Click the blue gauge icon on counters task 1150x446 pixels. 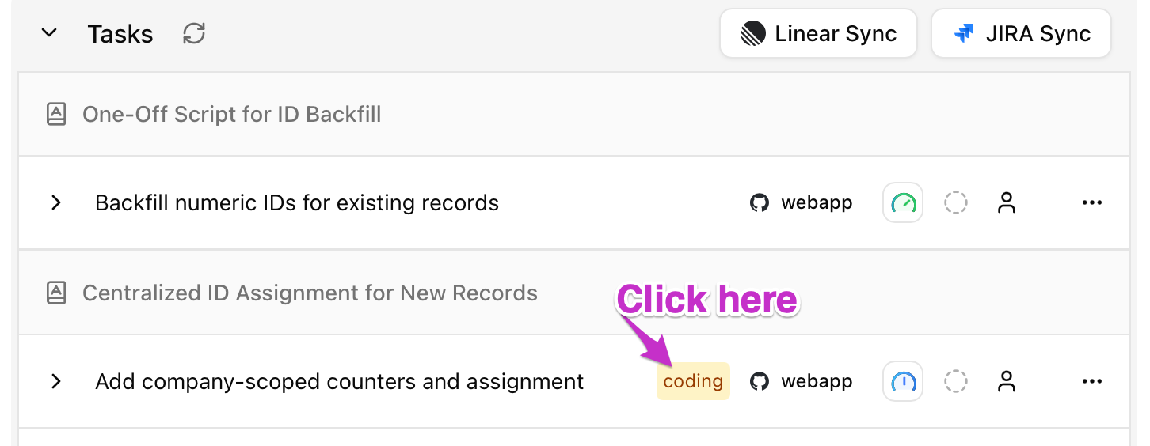pos(903,382)
